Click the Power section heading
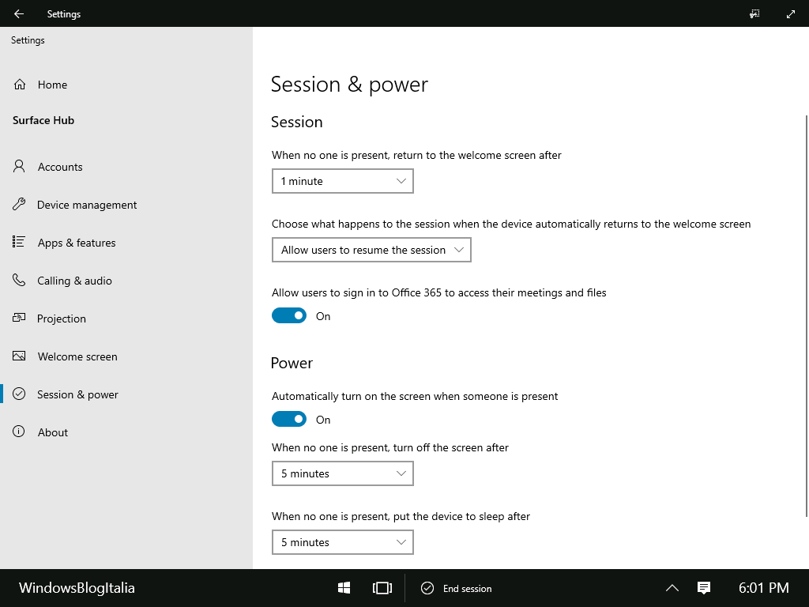 [292, 363]
